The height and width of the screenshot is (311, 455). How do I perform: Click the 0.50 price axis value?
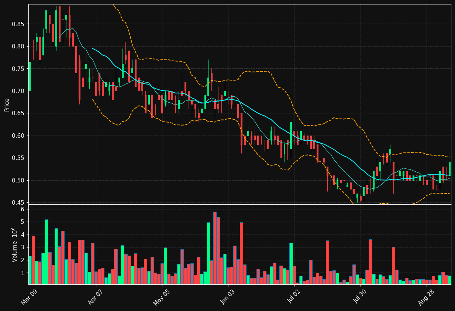[18, 181]
